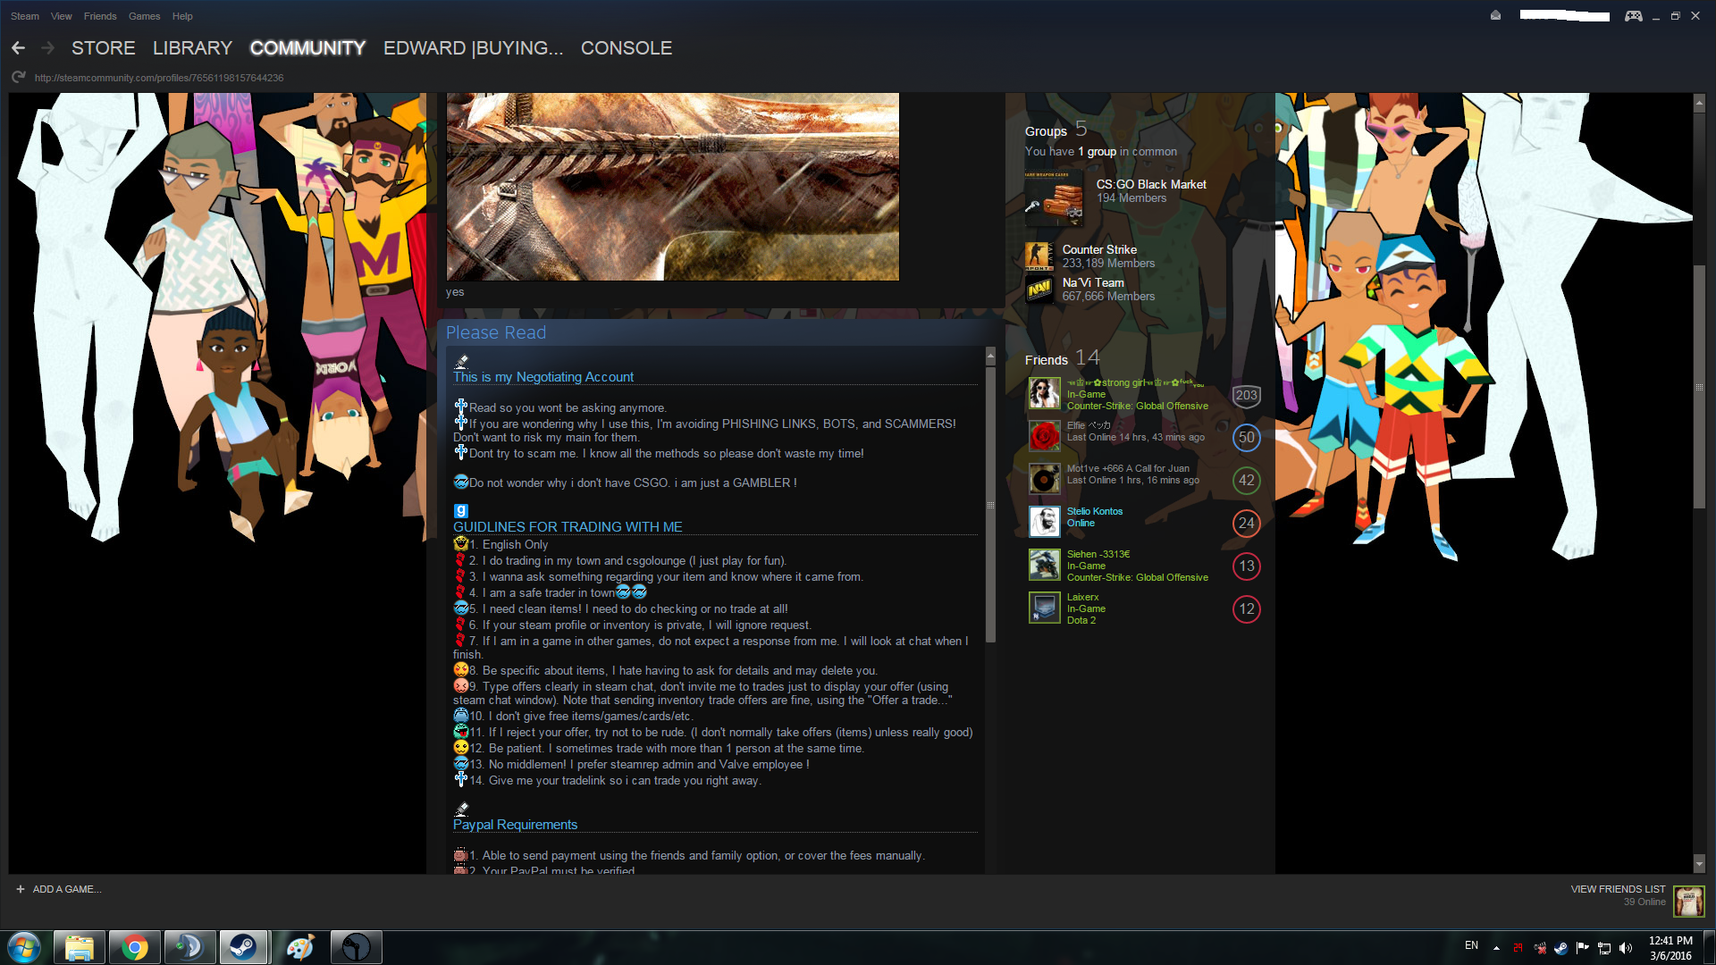Open CS:GO Black Market group avatar
The image size is (1716, 965).
(x=1055, y=199)
